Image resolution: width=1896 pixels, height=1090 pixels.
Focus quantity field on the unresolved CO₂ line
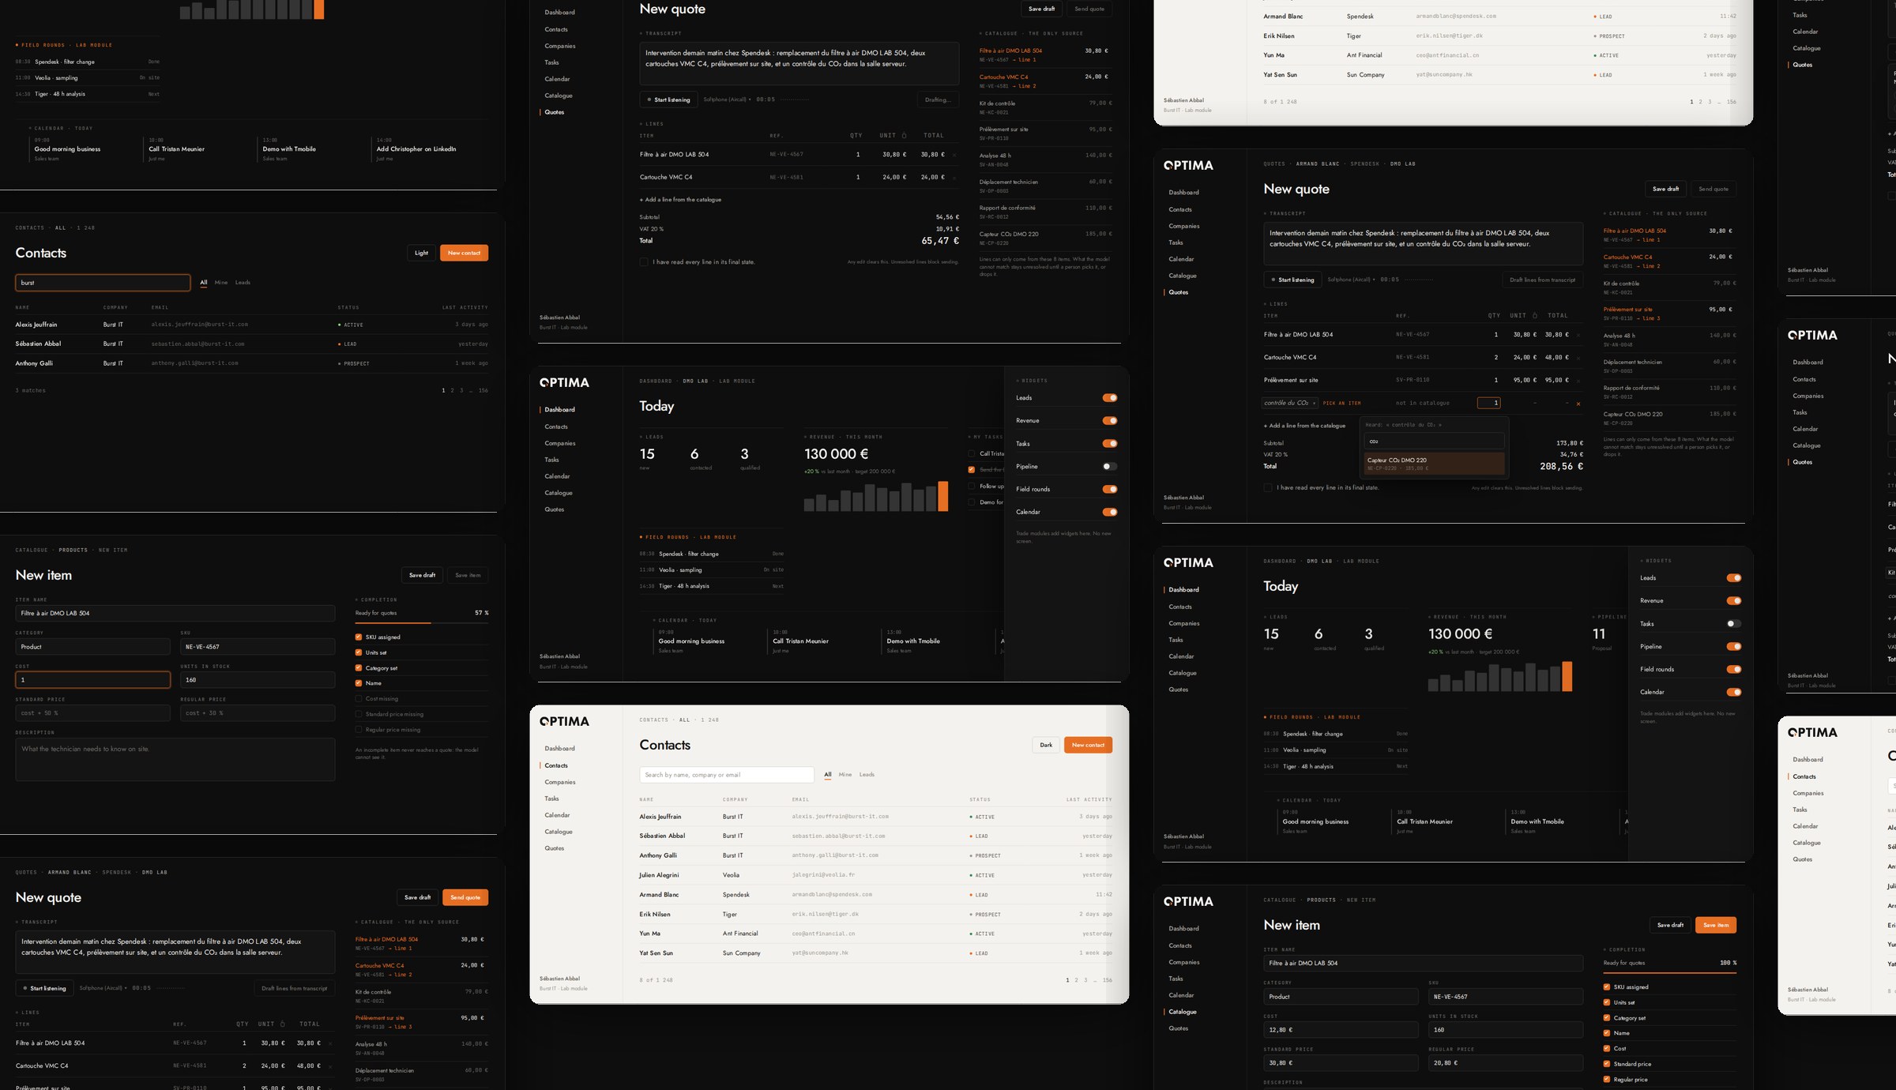(x=1488, y=403)
